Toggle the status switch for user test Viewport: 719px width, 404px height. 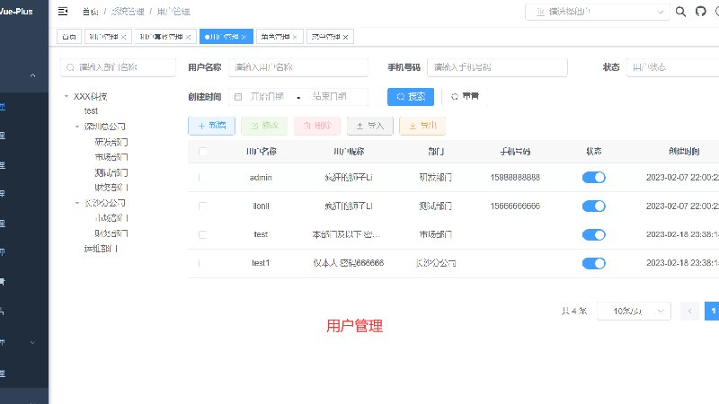click(594, 234)
